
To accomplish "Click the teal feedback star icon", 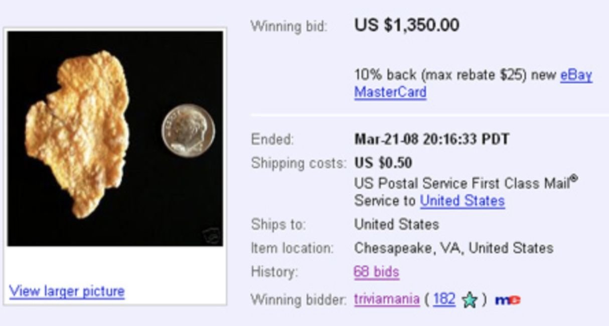I will click(x=469, y=300).
